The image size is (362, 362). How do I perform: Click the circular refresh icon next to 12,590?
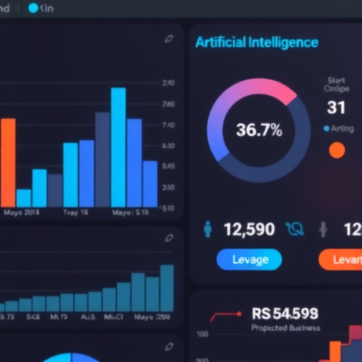tap(295, 229)
